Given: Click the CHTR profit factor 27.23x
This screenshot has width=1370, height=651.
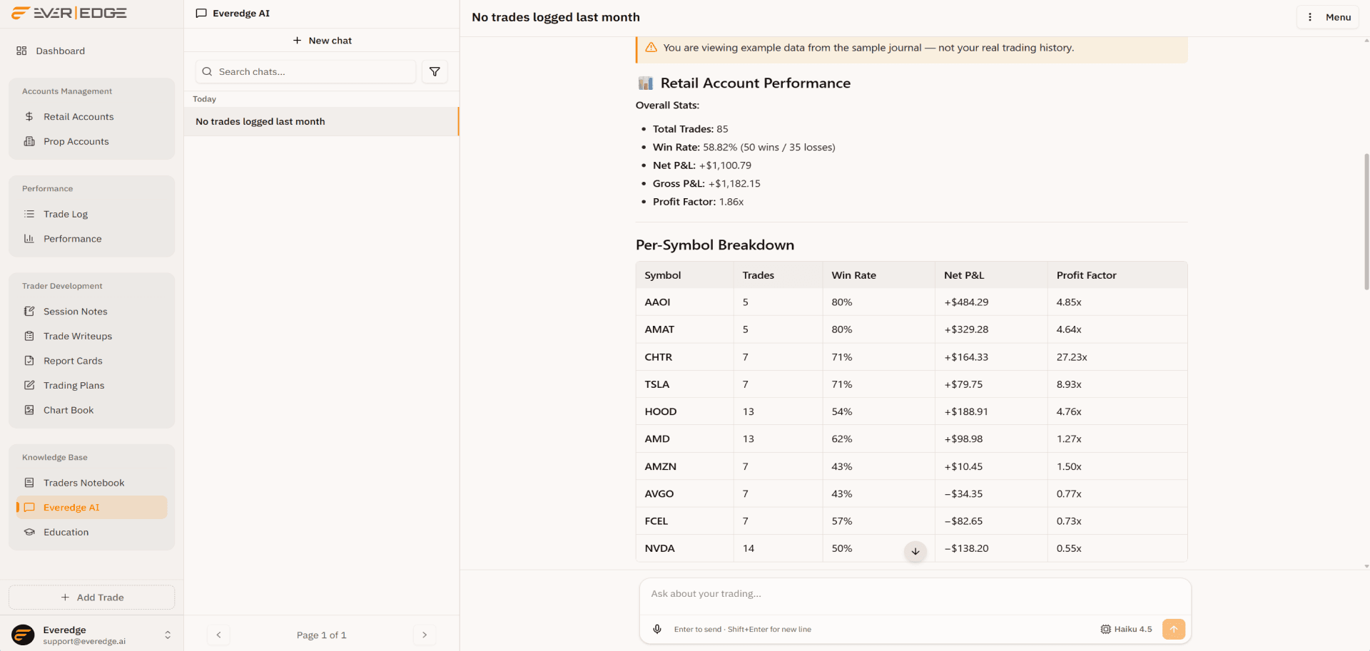Looking at the screenshot, I should coord(1072,357).
